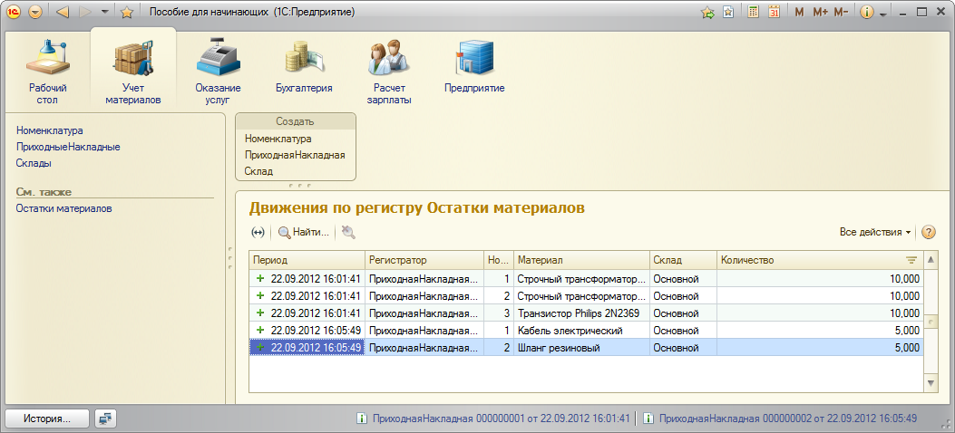
Task: Select the Кабель электрический cell
Action: coord(581,331)
